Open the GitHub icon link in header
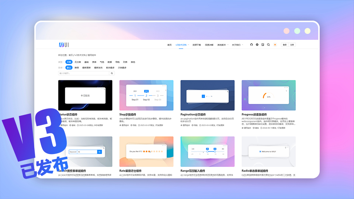The height and width of the screenshot is (199, 354). [251, 45]
